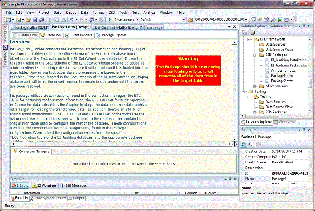This screenshot has width=315, height=211.
Task: Toggle the 3 Errors filter button
Action: pos(20,185)
